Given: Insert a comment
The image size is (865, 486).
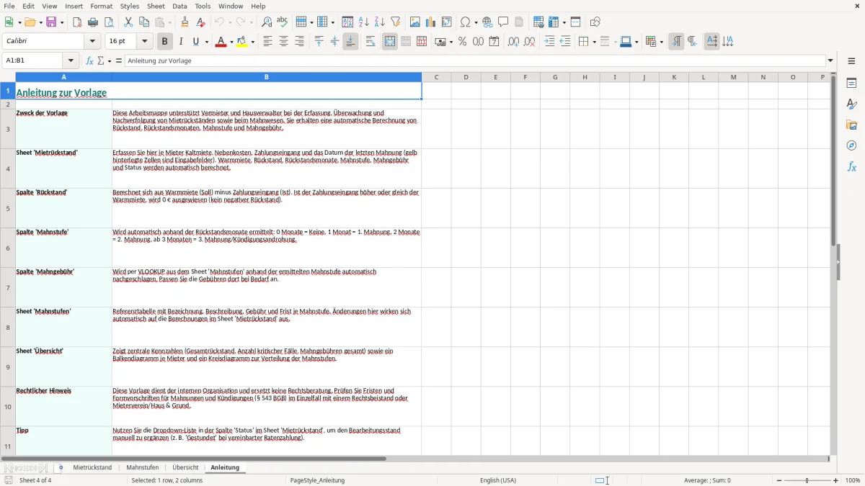Looking at the screenshot, I should [x=504, y=22].
